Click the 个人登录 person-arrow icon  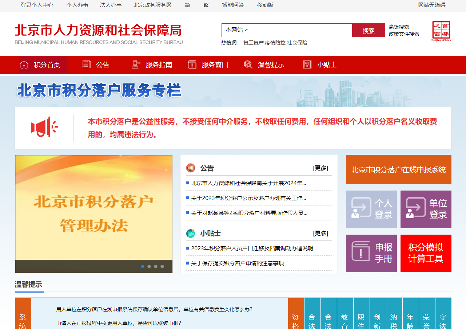(x=361, y=208)
